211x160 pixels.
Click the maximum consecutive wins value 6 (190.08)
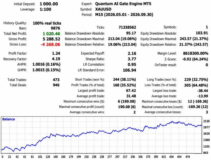pos(127,101)
